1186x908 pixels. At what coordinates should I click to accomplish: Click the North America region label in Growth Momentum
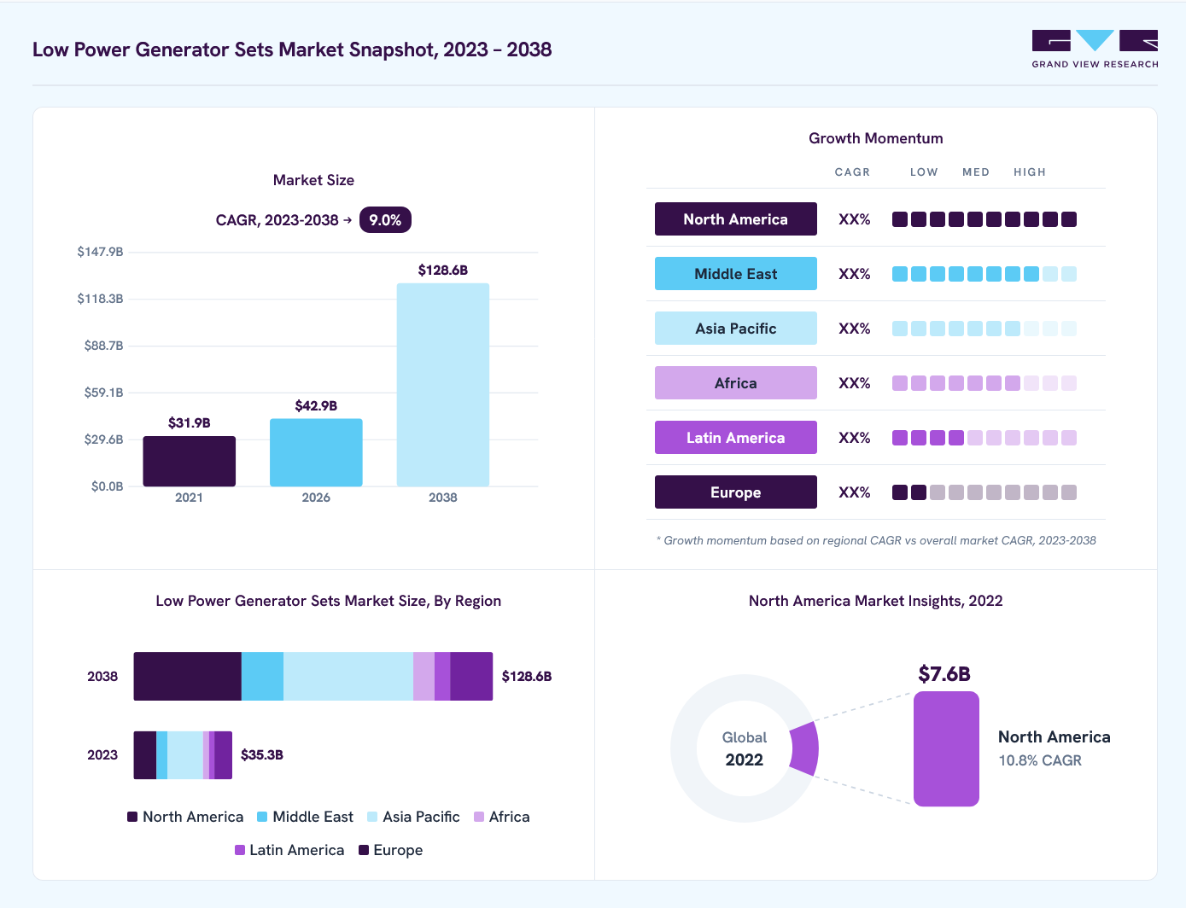click(736, 219)
